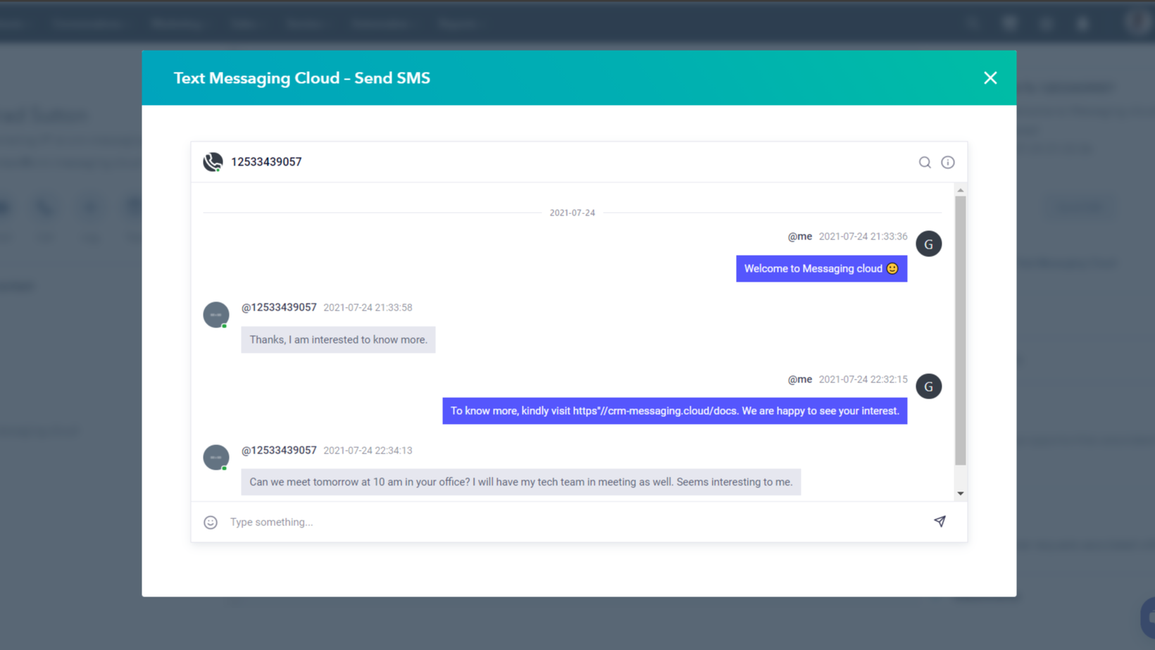Image resolution: width=1155 pixels, height=650 pixels.
Task: Open the emoji picker smiley icon
Action: pos(211,522)
